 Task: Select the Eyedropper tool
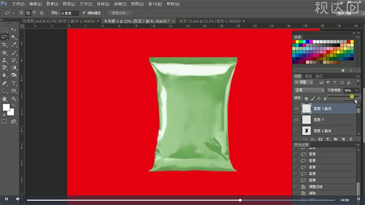click(x=14, y=44)
